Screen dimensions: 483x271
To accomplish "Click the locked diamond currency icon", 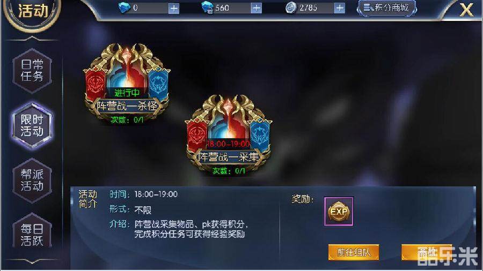I will [x=207, y=7].
